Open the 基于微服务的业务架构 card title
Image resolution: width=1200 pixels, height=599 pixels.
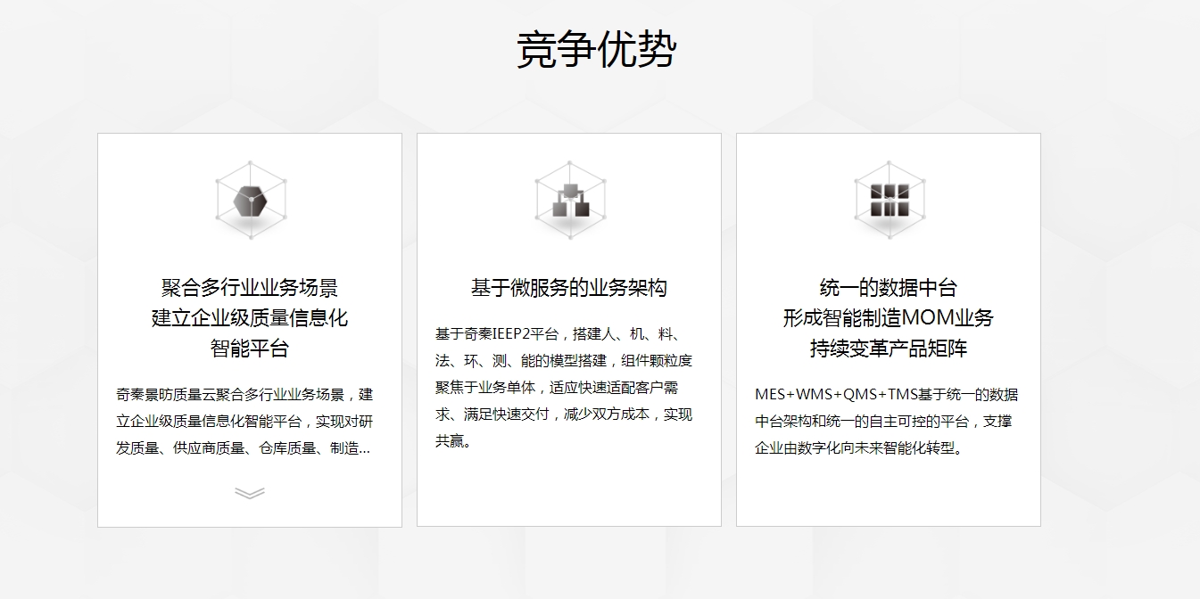569,288
